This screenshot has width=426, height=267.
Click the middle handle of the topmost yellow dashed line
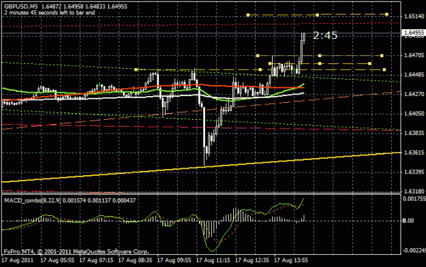point(318,15)
